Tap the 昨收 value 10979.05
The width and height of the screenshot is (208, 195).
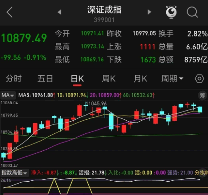(x=144, y=33)
